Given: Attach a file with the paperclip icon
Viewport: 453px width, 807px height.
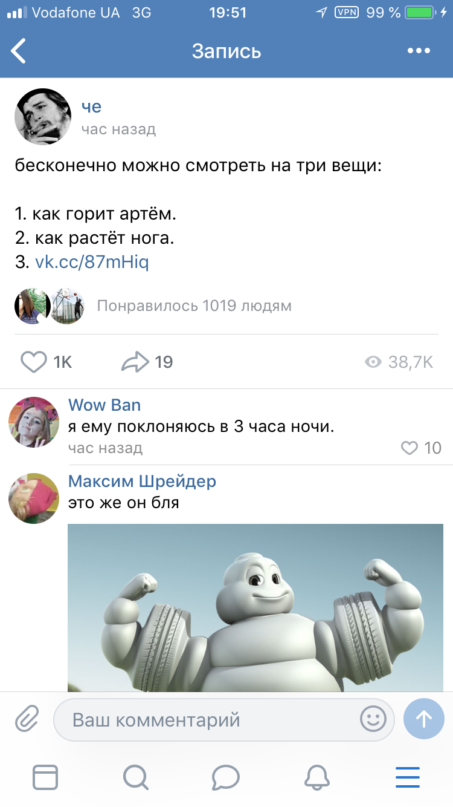Looking at the screenshot, I should (27, 719).
